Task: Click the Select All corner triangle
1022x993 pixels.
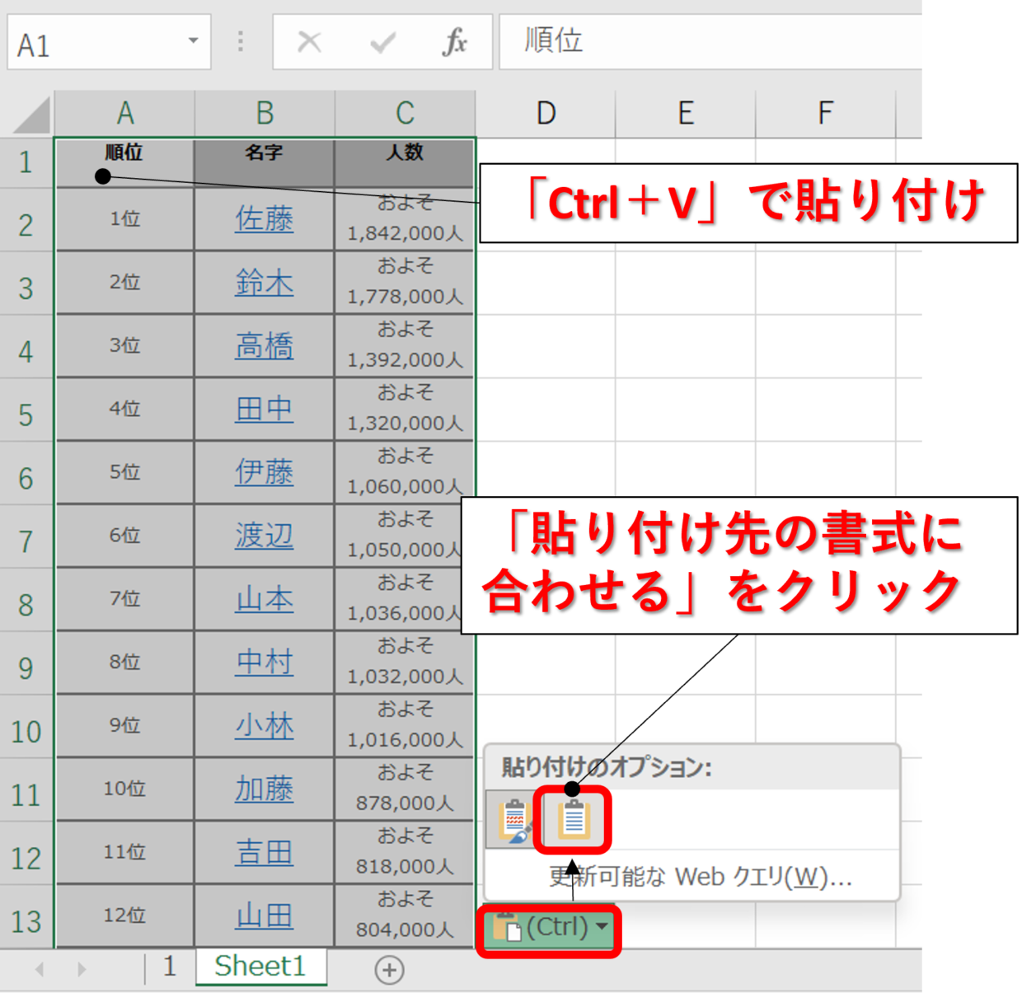Action: tap(31, 115)
